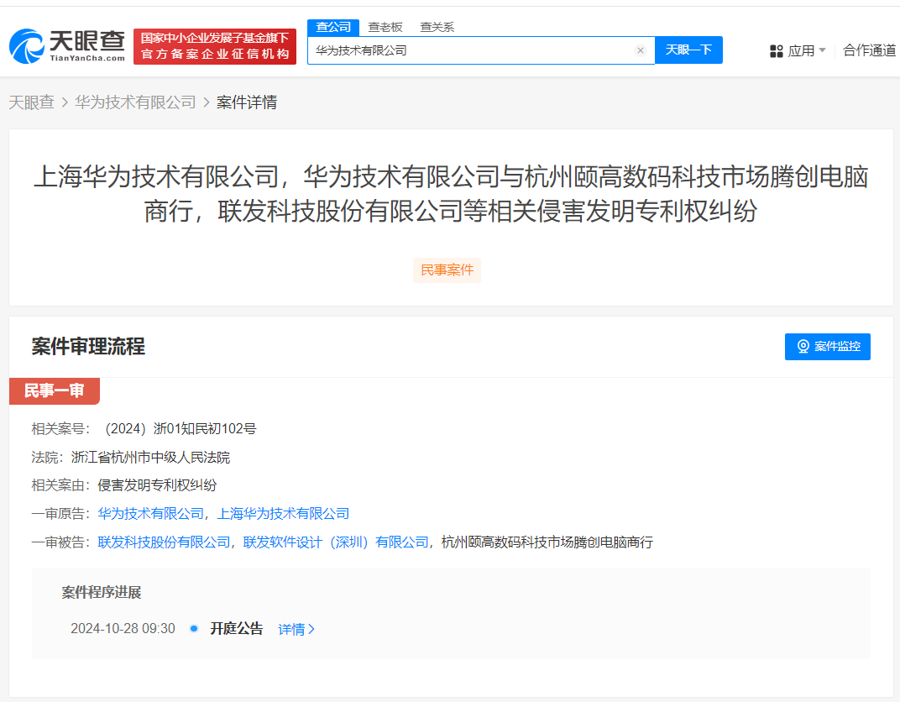This screenshot has width=900, height=702.
Task: Click the 案件审理流程 section heading
Action: (x=88, y=347)
